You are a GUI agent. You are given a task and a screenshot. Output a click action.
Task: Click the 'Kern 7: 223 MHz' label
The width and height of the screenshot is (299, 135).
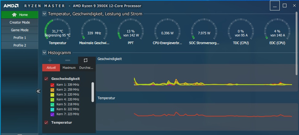click(68, 114)
